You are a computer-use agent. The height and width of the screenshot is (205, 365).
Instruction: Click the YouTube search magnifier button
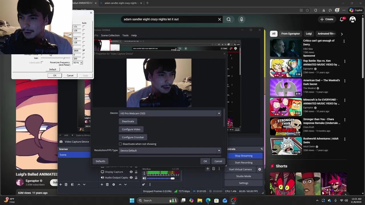click(229, 19)
